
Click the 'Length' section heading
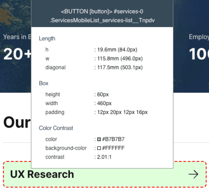click(47, 39)
